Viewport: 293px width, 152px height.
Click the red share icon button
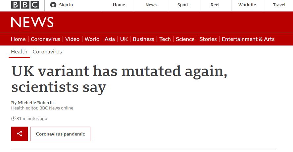(x=20, y=134)
